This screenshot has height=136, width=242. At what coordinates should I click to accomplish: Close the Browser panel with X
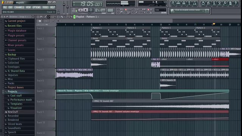pos(33,17)
